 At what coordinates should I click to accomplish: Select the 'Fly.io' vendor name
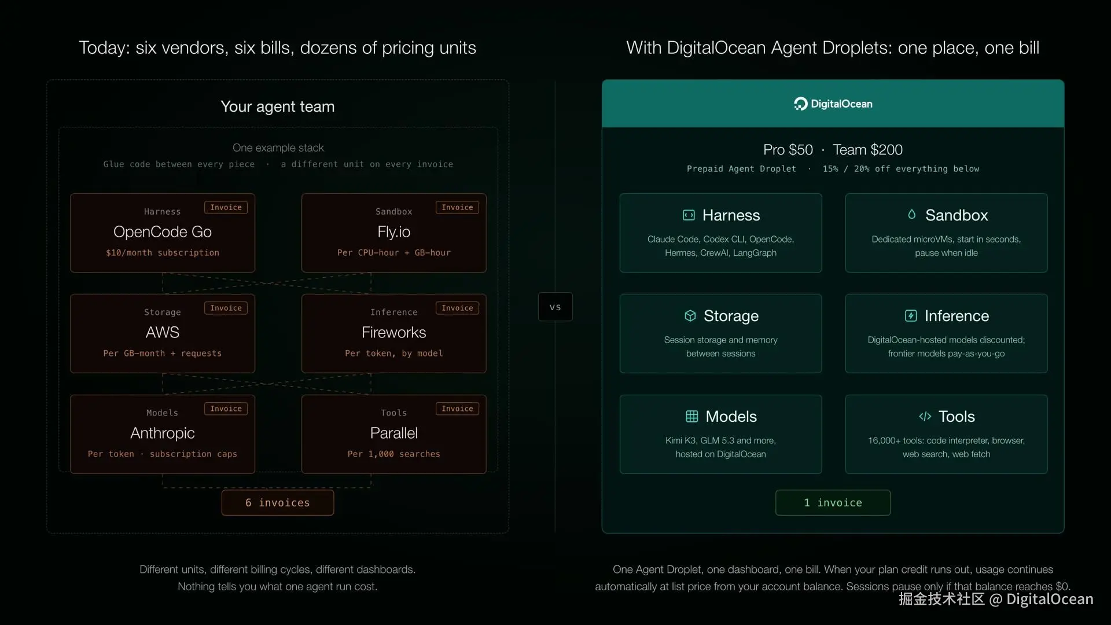point(394,232)
